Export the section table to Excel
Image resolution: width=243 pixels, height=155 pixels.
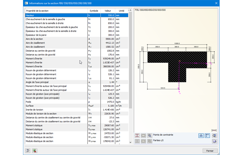(35, 151)
